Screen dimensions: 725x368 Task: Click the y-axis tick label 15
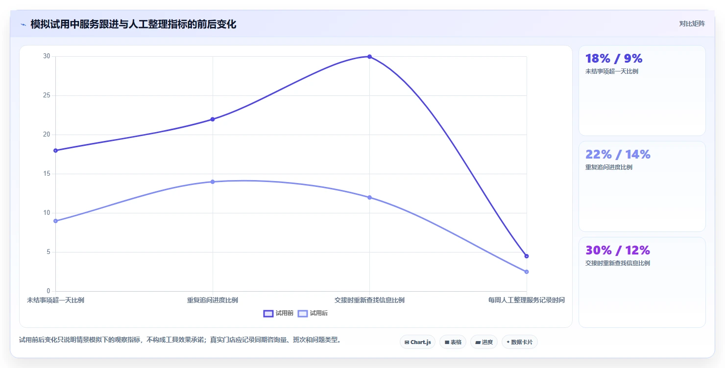pyautogui.click(x=47, y=174)
